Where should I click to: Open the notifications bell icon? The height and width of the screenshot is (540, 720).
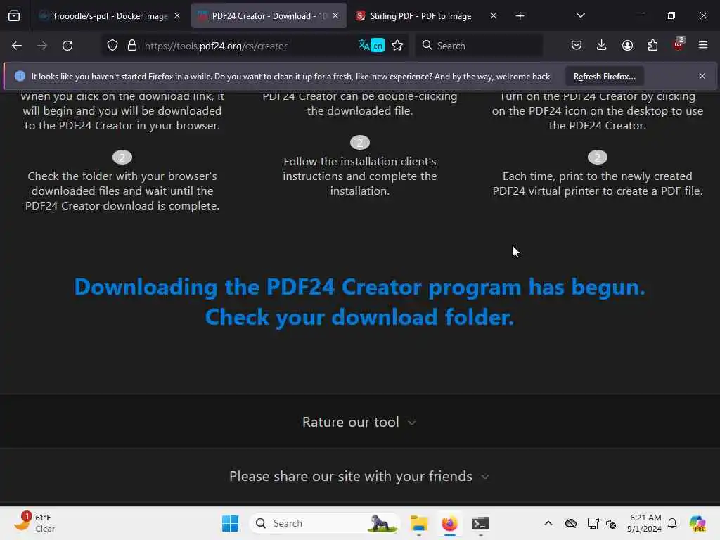(x=672, y=523)
